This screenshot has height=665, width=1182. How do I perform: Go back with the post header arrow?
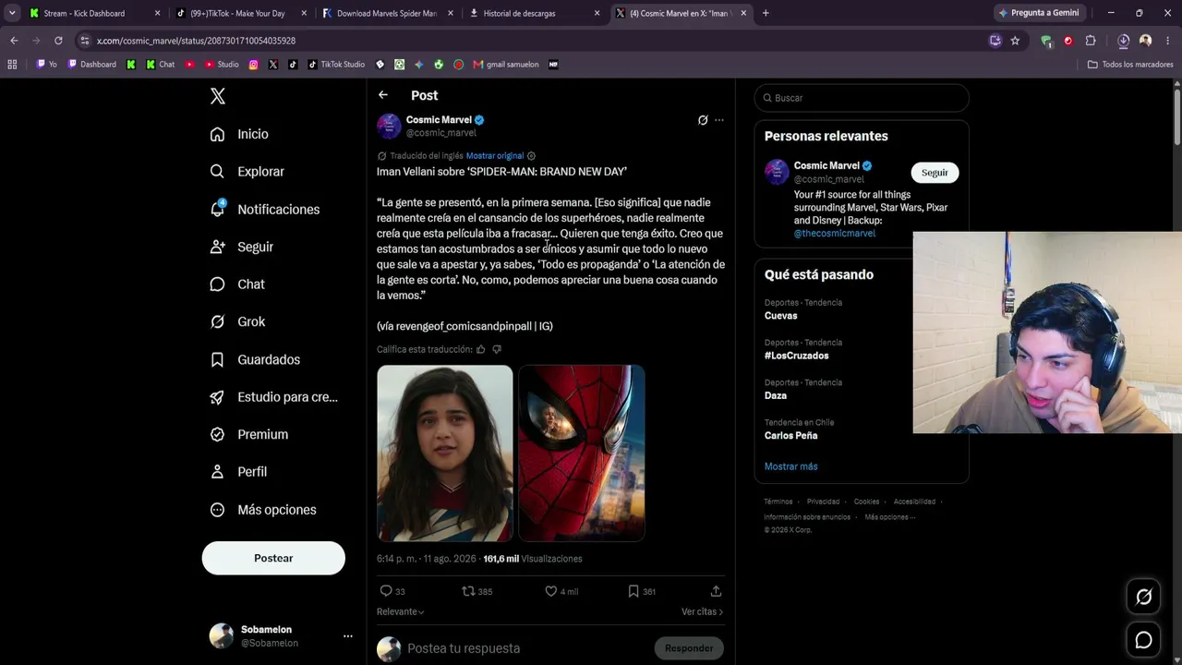coord(383,95)
